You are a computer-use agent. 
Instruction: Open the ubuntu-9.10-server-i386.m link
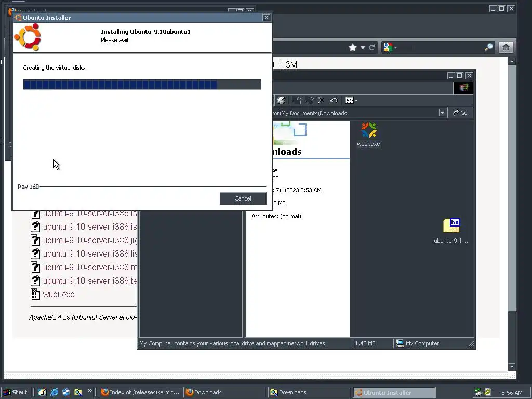click(90, 268)
